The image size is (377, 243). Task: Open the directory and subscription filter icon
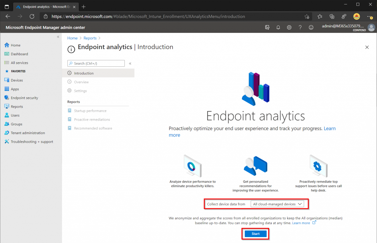(267, 27)
